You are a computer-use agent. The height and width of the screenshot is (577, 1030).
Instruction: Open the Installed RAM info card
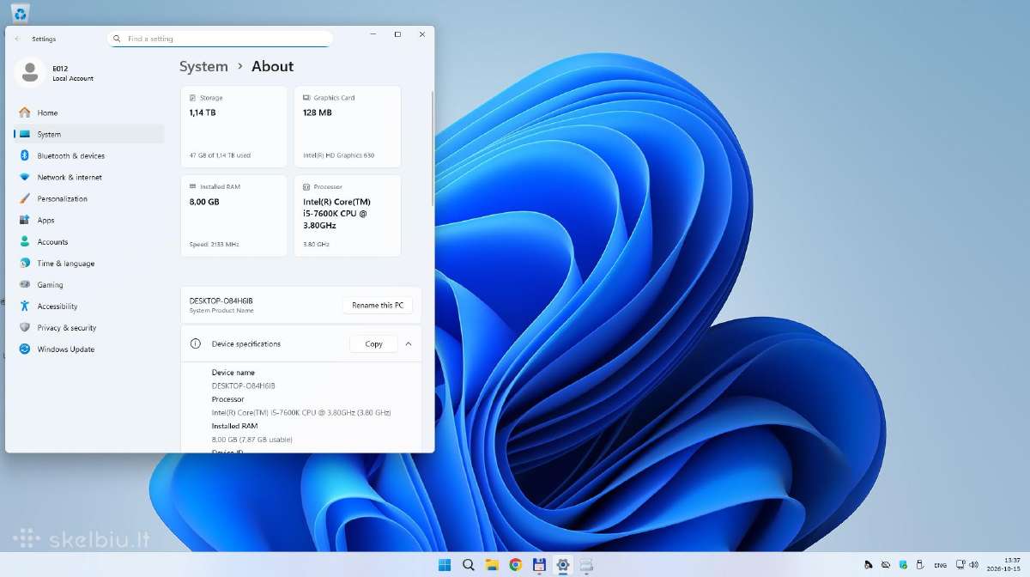(x=234, y=216)
